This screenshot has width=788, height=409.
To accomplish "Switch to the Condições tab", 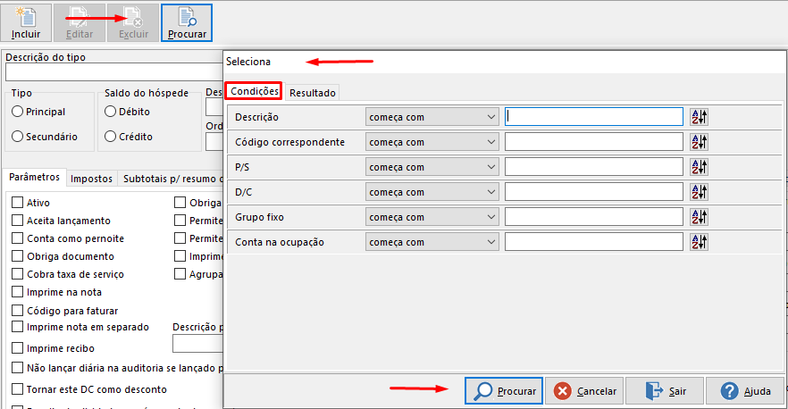I will (254, 91).
